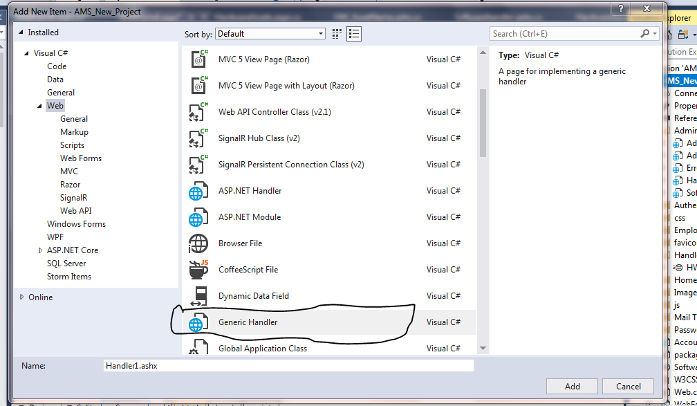This screenshot has height=406, width=697.
Task: Open Sort by Default dropdown
Action: pos(270,34)
